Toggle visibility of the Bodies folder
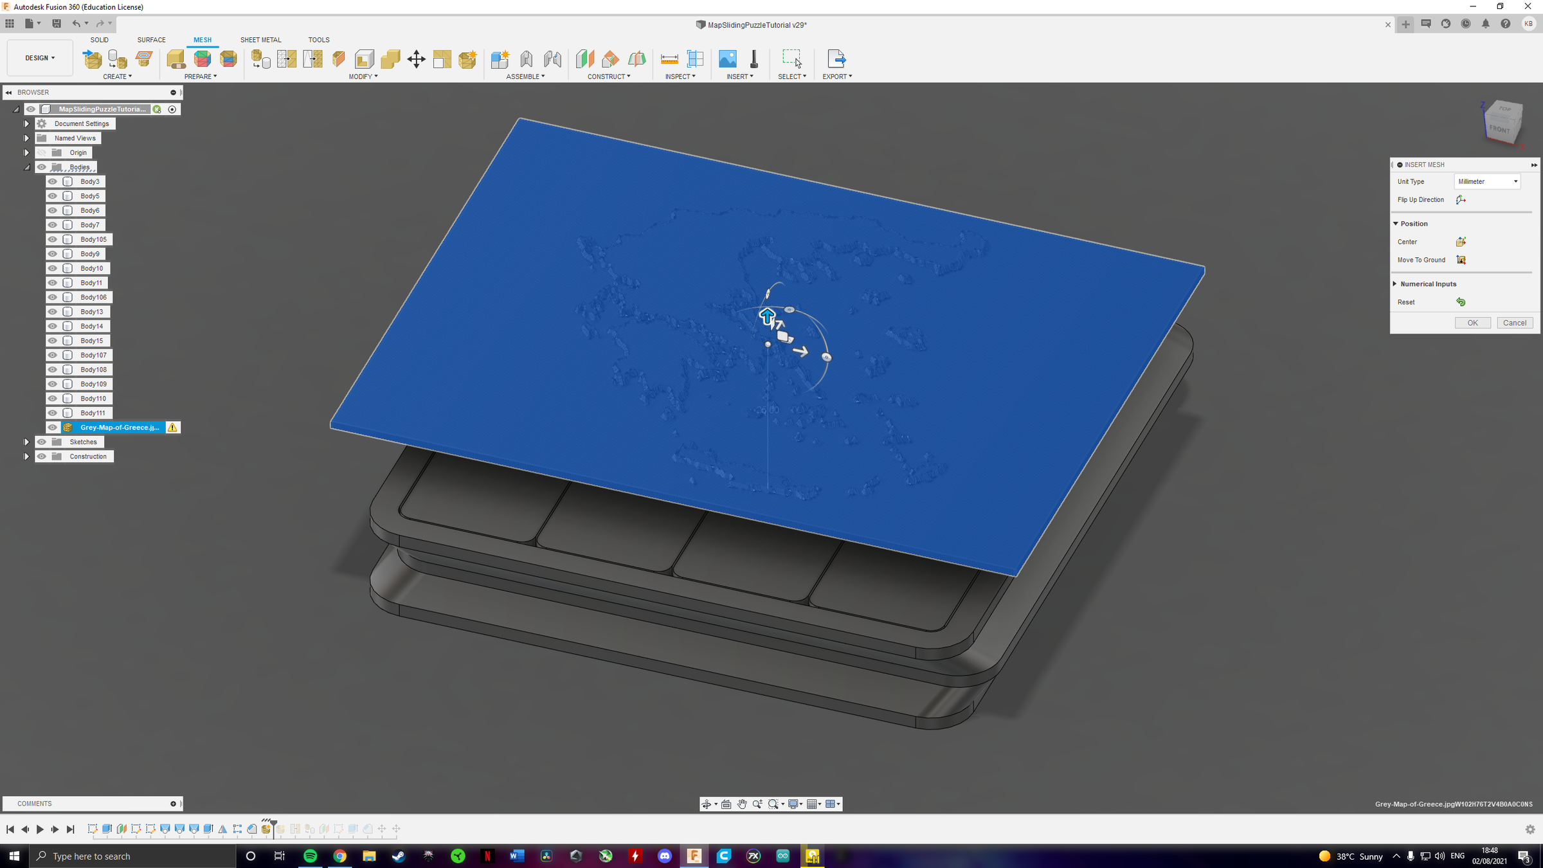This screenshot has height=868, width=1543. click(41, 167)
